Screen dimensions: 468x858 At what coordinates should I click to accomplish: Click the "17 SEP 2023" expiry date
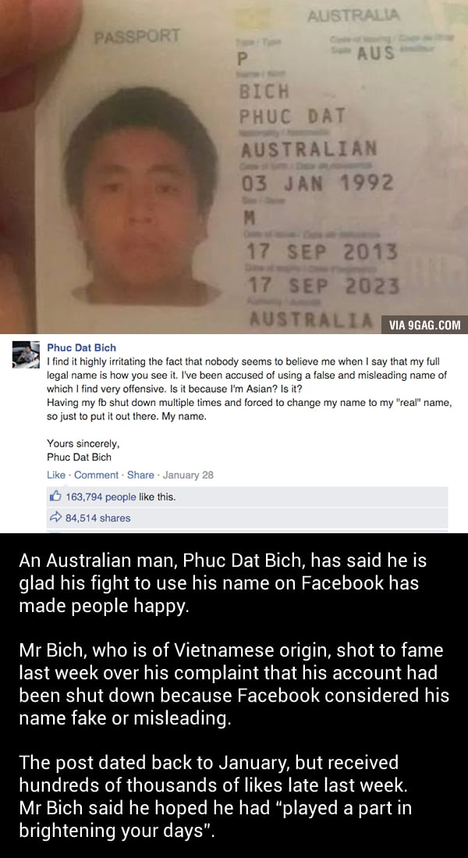[x=324, y=285]
